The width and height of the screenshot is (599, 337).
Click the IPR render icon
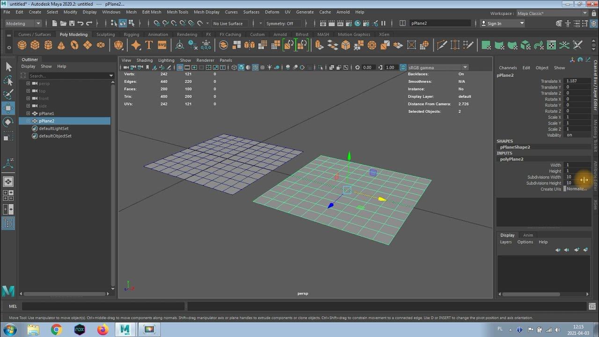(341, 23)
